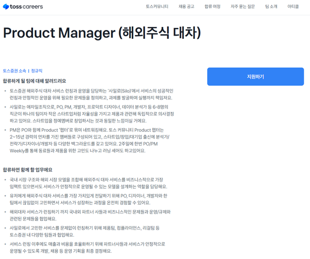Open the 채용 공고 menu item
This screenshot has height=259, width=310.
[187, 7]
